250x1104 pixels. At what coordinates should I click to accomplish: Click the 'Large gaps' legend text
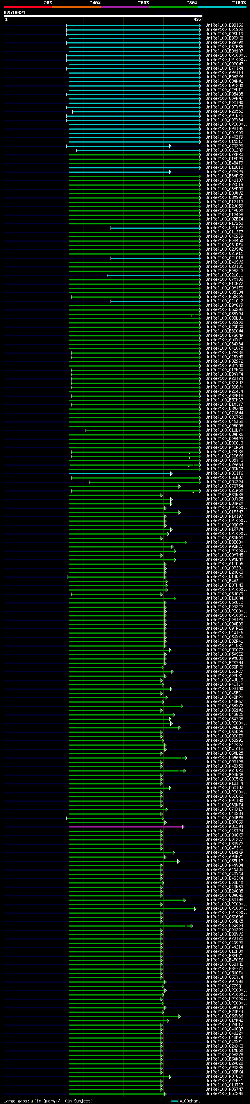tap(17, 1100)
